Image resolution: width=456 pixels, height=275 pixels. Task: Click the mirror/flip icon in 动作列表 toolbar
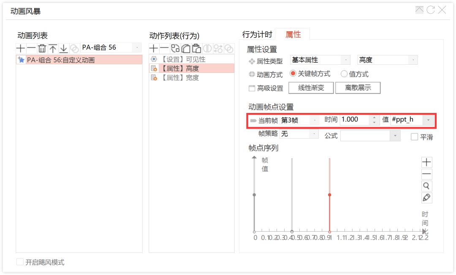click(x=207, y=48)
